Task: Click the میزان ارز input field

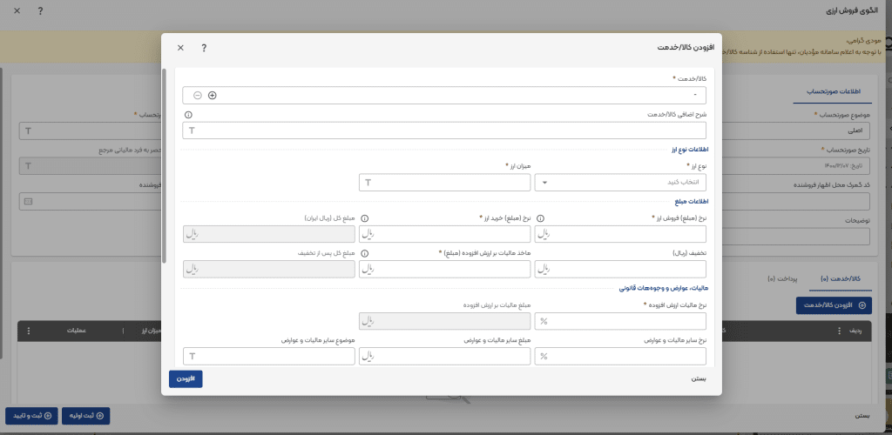Action: [444, 182]
